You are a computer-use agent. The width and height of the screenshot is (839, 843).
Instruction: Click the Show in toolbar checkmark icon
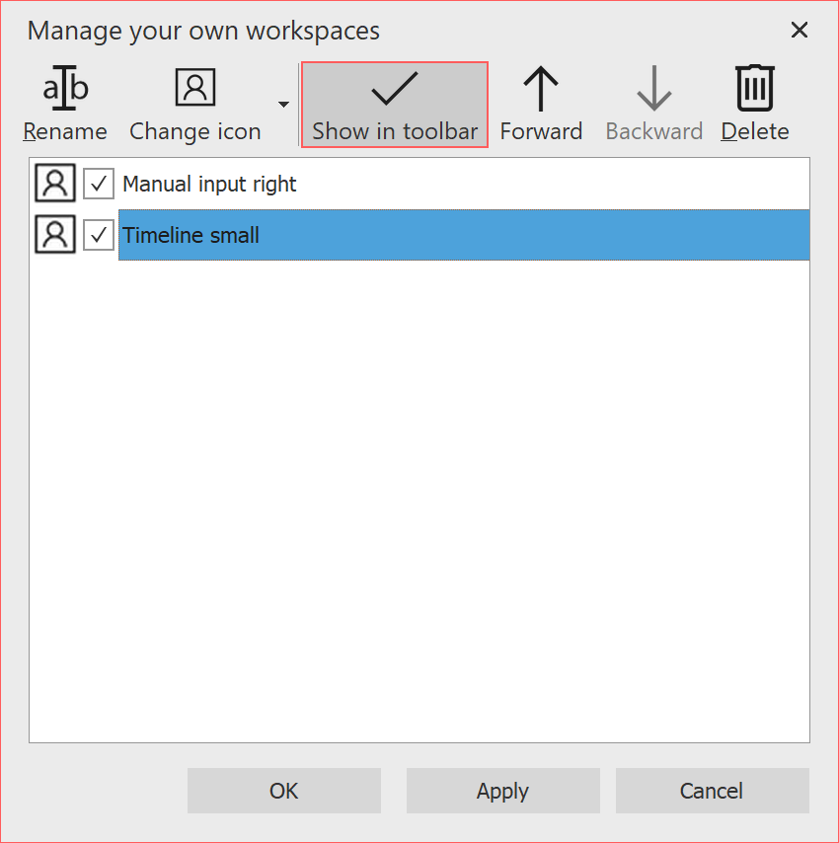pyautogui.click(x=394, y=88)
